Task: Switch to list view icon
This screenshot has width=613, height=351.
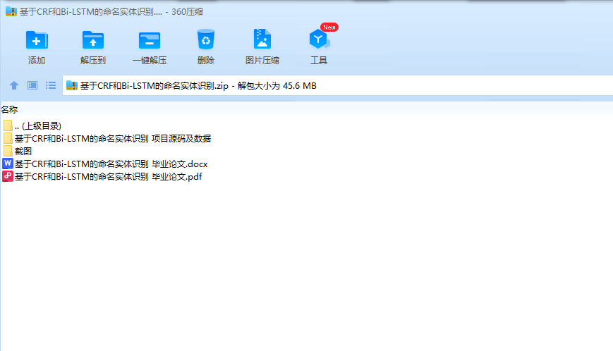Action: point(50,85)
